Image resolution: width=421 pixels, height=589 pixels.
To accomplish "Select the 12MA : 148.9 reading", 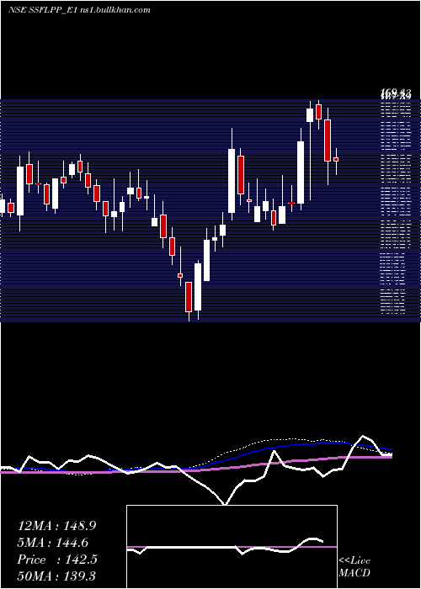I will point(56,526).
